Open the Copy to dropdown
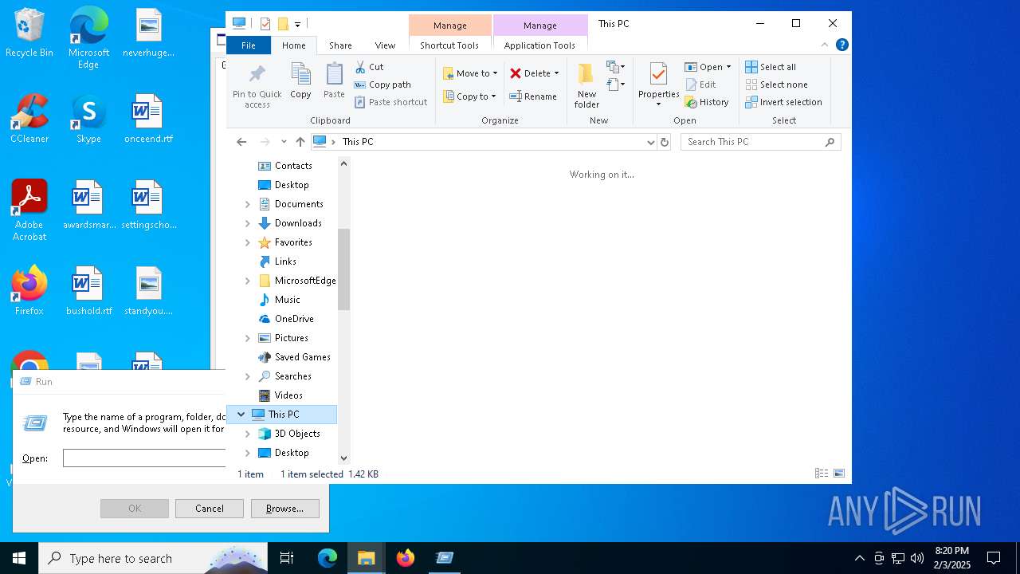The height and width of the screenshot is (574, 1020). (469, 96)
